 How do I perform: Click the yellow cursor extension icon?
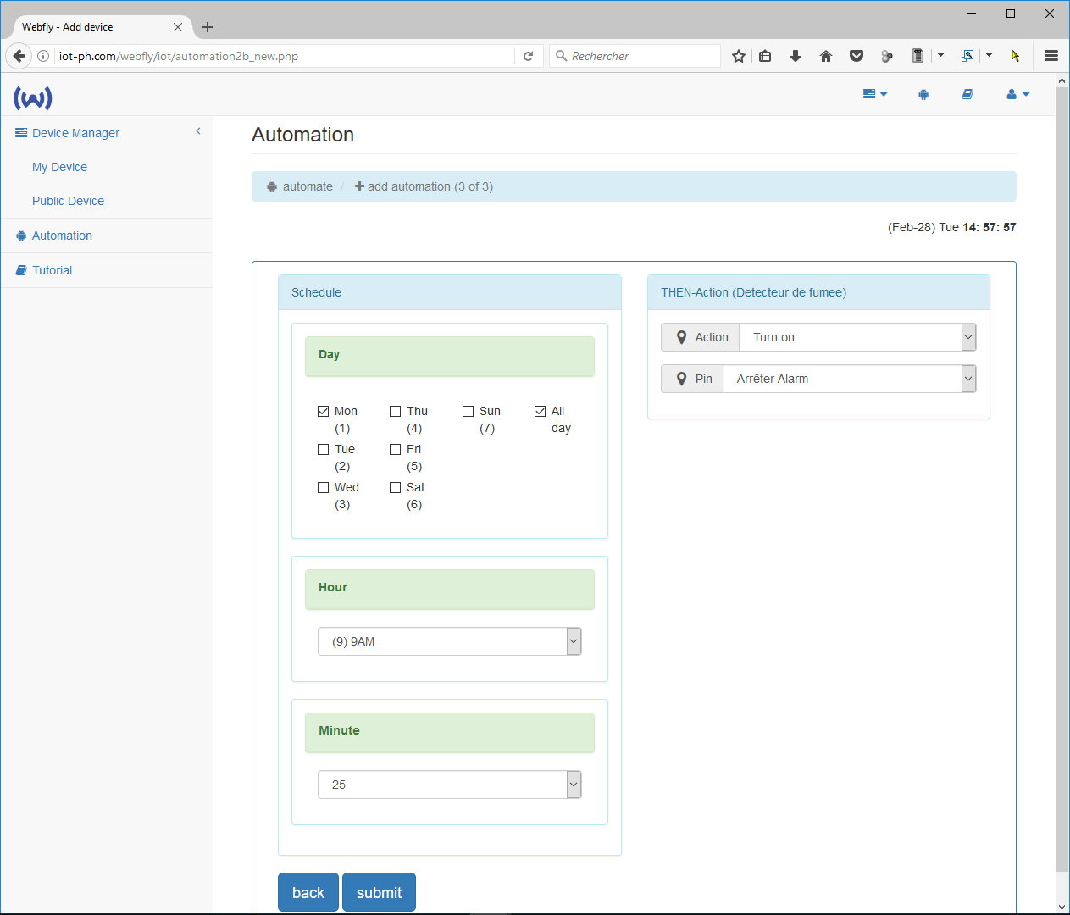[x=1015, y=56]
